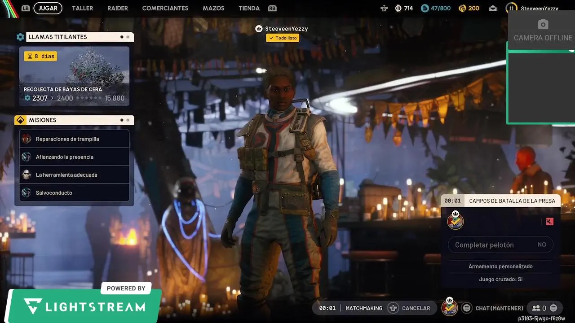The height and width of the screenshot is (323, 575).
Task: Click the gear icon beside Llamas Titilantes
Action: tap(20, 37)
